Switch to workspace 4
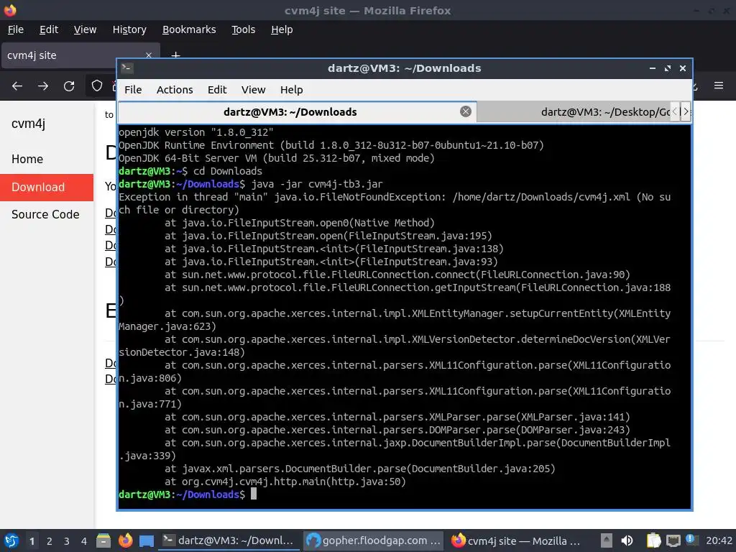Viewport: 736px width, 552px height. click(x=84, y=541)
